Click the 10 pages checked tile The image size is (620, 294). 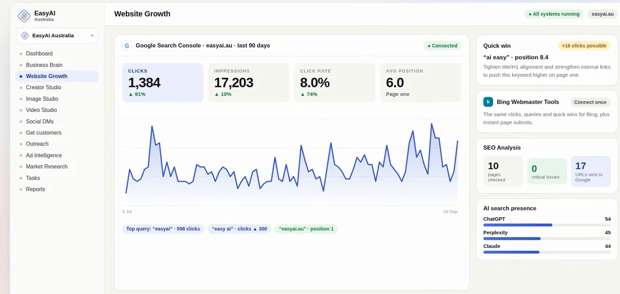503,171
